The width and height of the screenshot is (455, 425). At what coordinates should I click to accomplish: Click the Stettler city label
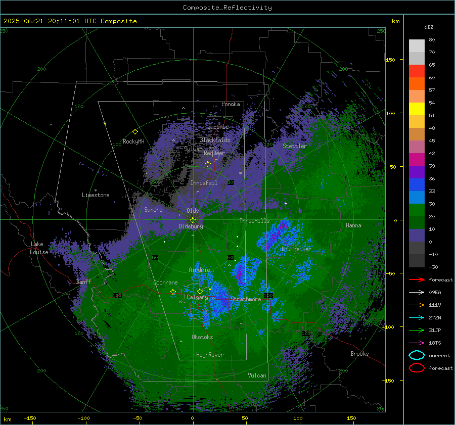click(295, 146)
